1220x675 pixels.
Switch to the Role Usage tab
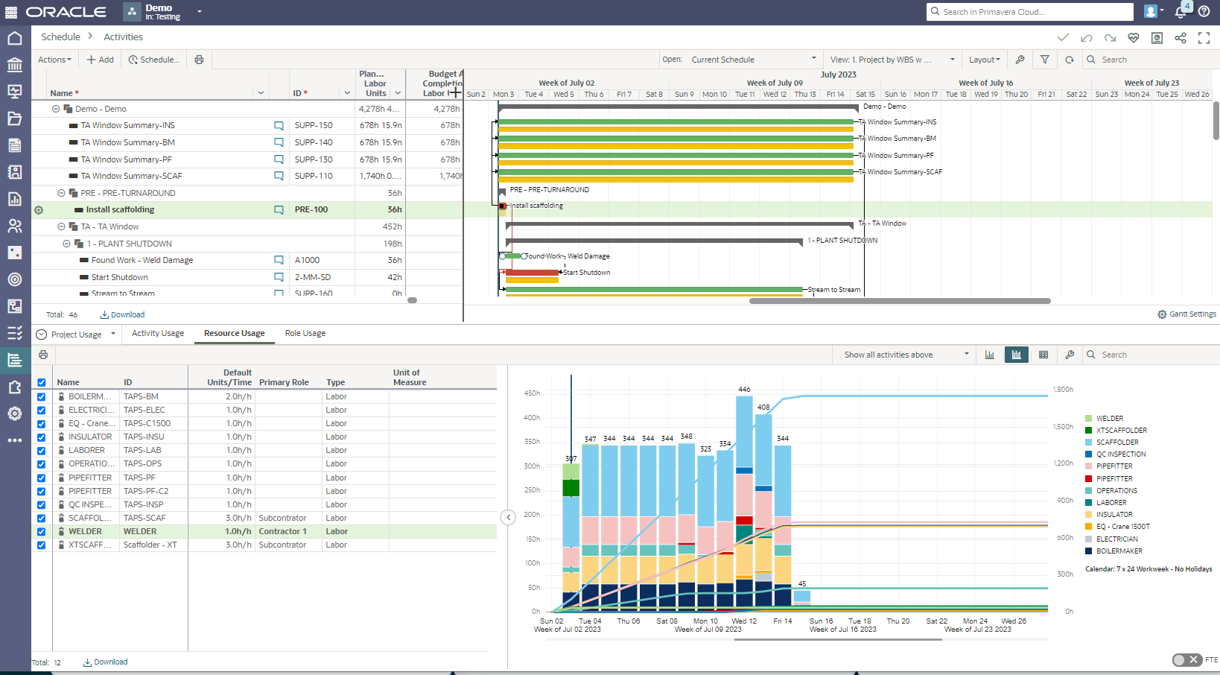point(305,333)
